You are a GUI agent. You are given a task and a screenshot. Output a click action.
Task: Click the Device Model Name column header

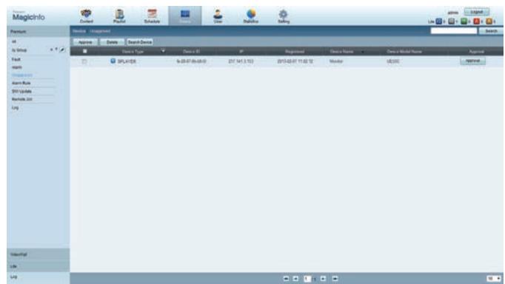click(404, 52)
